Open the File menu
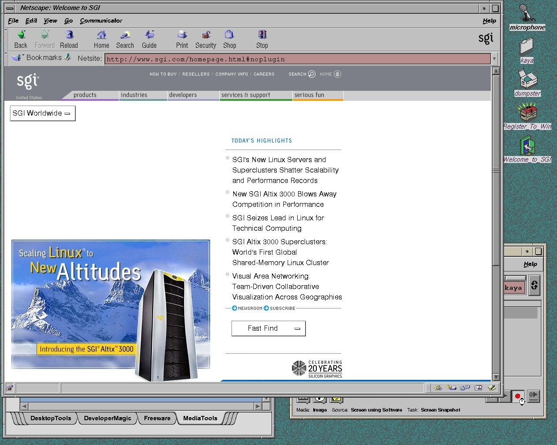This screenshot has width=557, height=445. (13, 20)
